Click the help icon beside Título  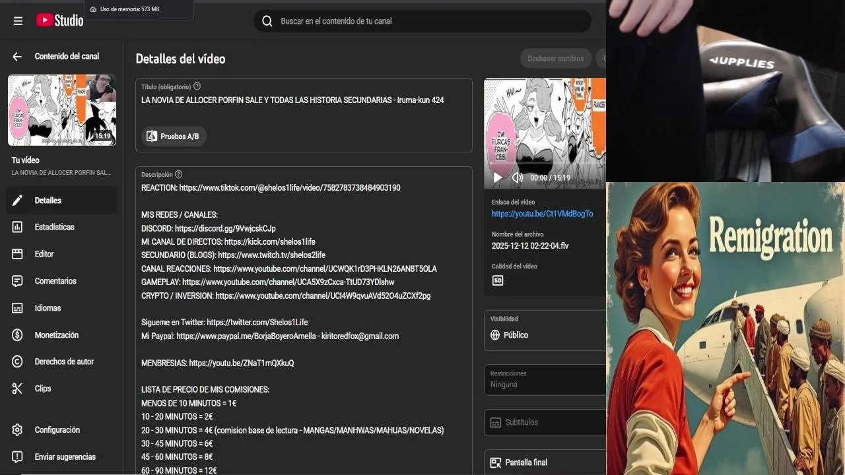(x=197, y=86)
